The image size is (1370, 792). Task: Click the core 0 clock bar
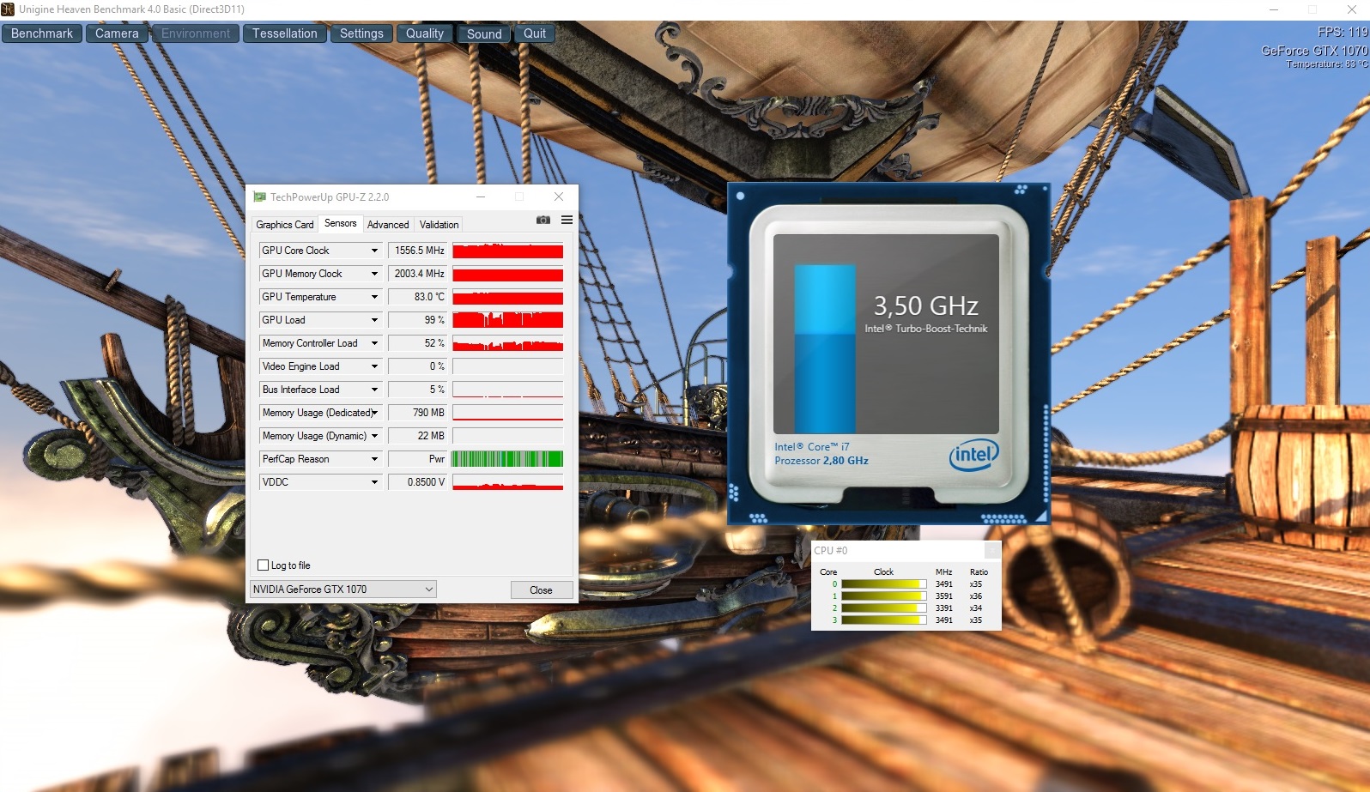click(x=884, y=584)
